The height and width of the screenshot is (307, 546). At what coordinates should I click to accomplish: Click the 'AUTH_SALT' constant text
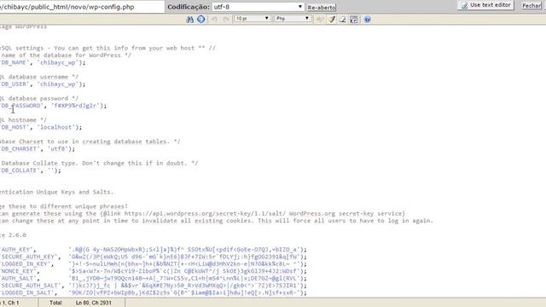point(18,278)
